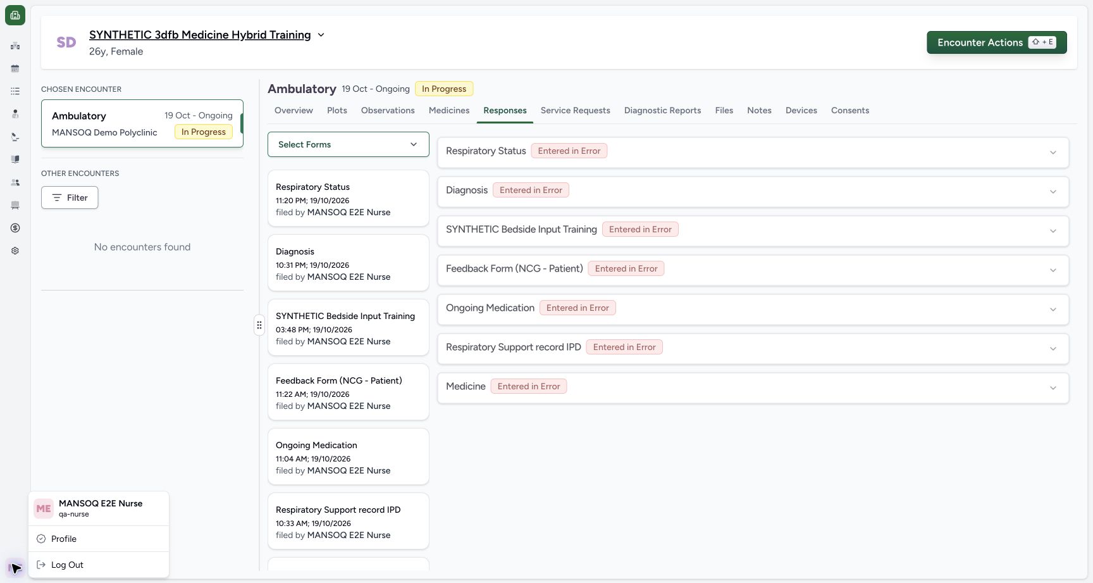Switch to the Diagnostic Reports tab
The image size is (1093, 583).
click(663, 110)
